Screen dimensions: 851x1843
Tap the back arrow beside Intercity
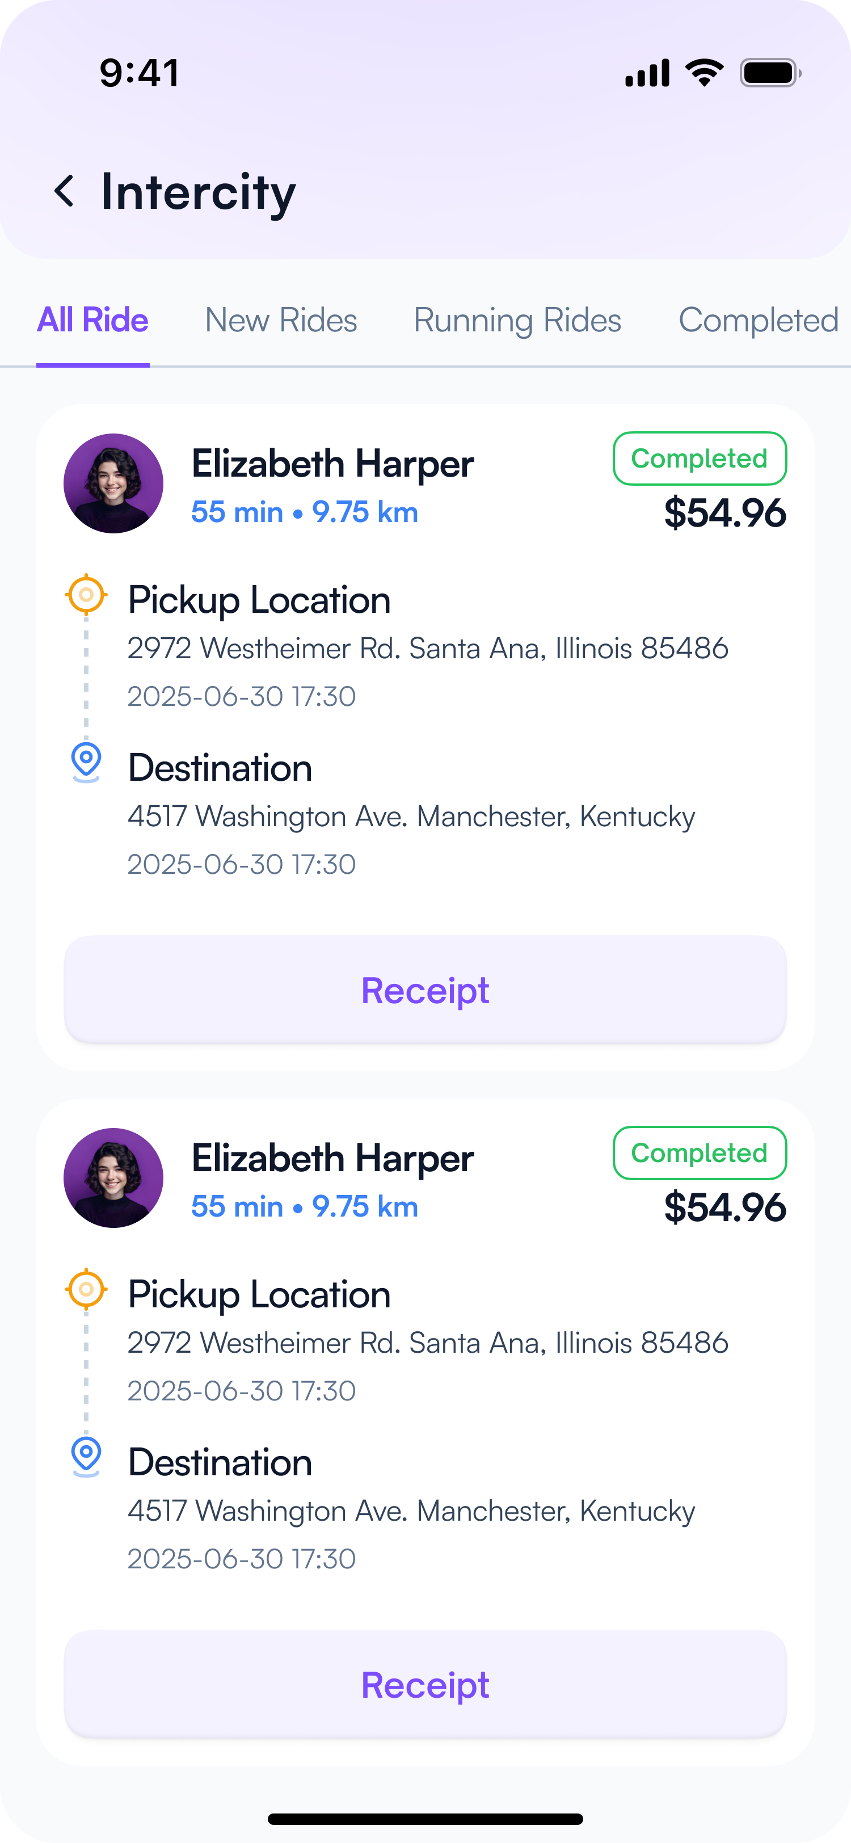64,192
